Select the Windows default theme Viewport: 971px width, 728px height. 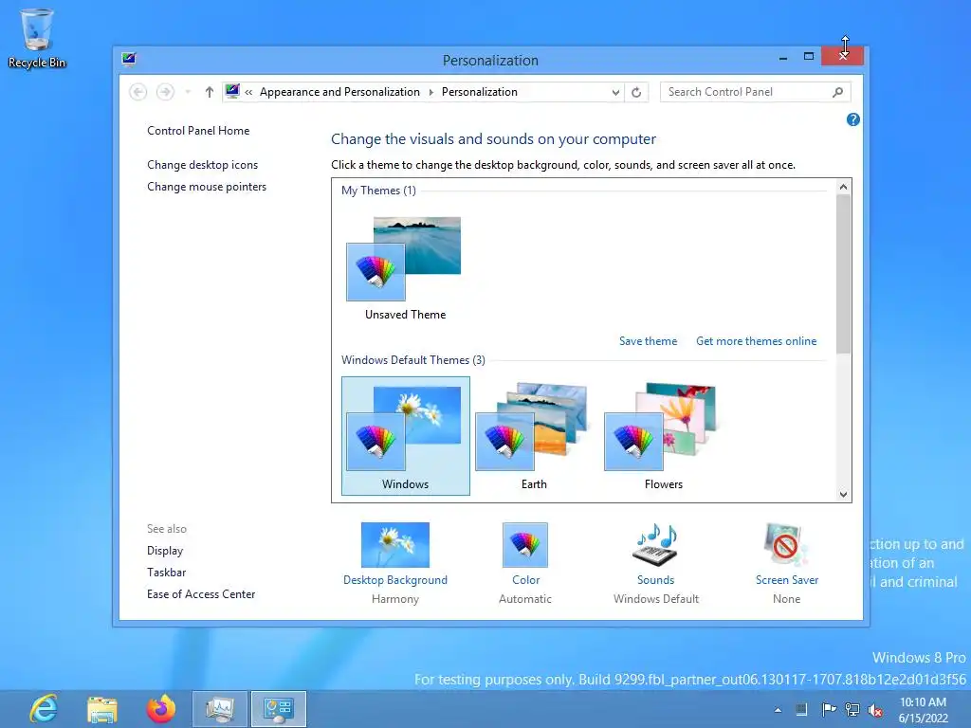406,436
